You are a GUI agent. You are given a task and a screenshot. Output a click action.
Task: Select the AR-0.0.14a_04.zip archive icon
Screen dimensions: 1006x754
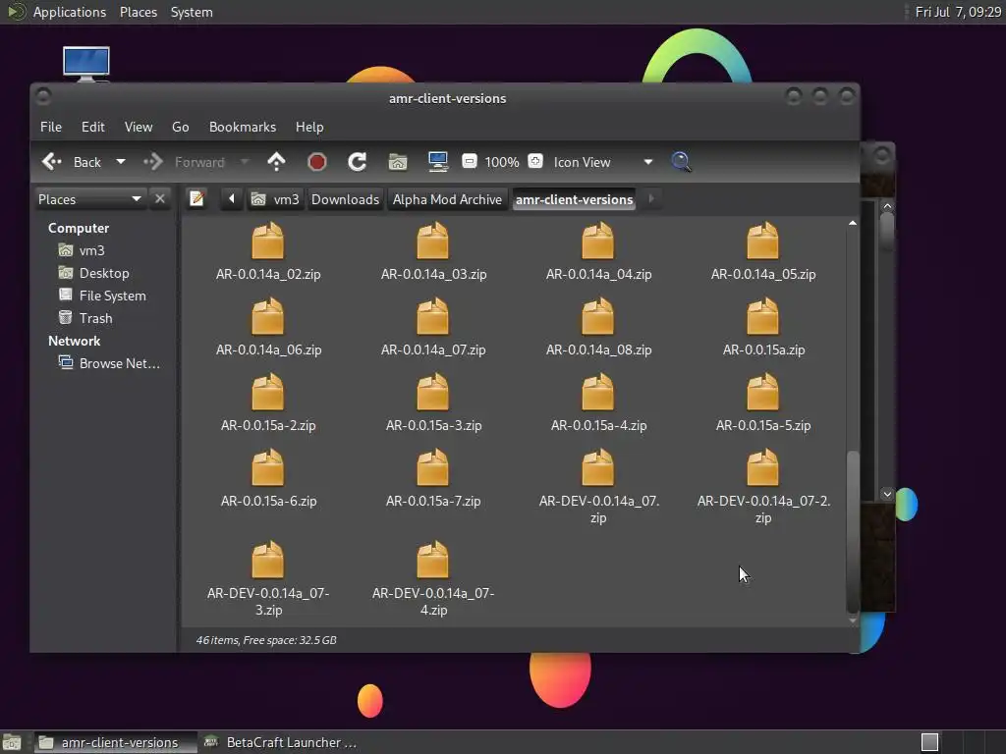pos(598,241)
